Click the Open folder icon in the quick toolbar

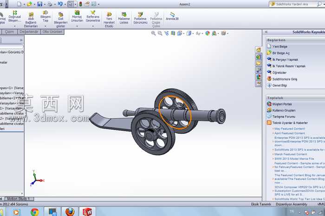pos(29,4)
